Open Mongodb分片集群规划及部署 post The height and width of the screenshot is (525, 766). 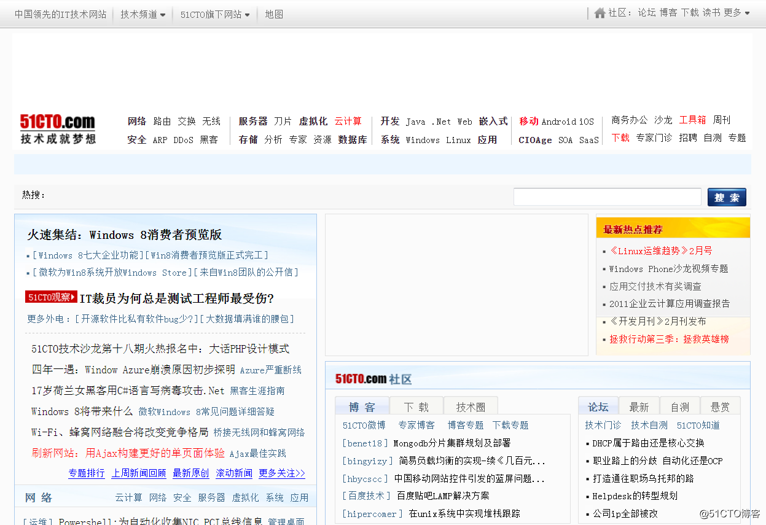click(452, 443)
